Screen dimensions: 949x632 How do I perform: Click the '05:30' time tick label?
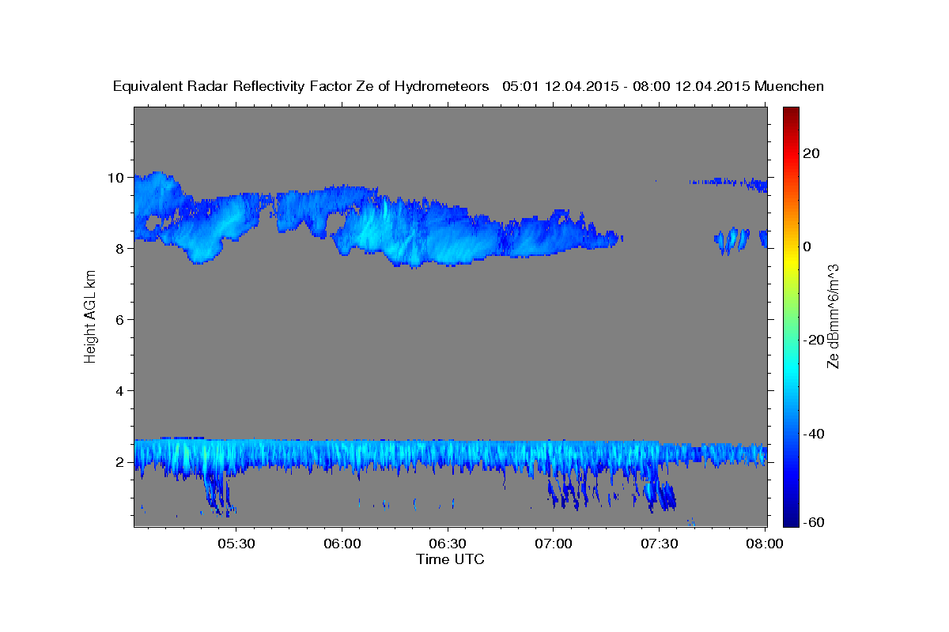(236, 544)
